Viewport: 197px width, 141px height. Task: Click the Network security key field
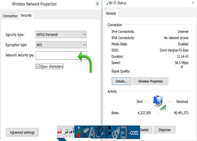(x=56, y=55)
